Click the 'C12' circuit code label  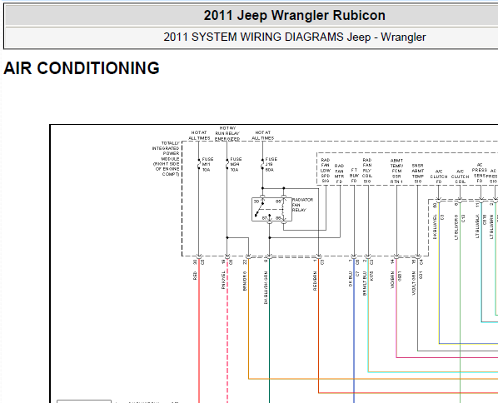click(x=463, y=218)
